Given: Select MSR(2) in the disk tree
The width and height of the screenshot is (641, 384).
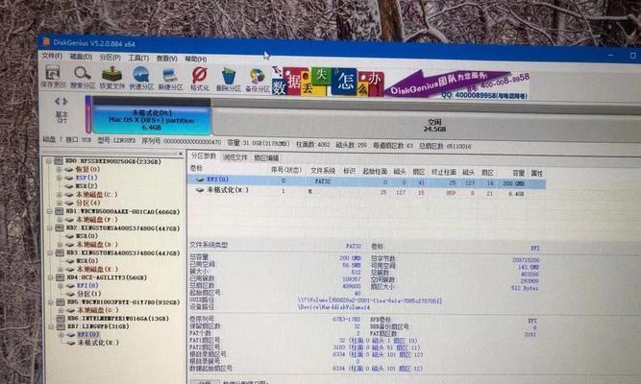Looking at the screenshot, I should pos(86,186).
